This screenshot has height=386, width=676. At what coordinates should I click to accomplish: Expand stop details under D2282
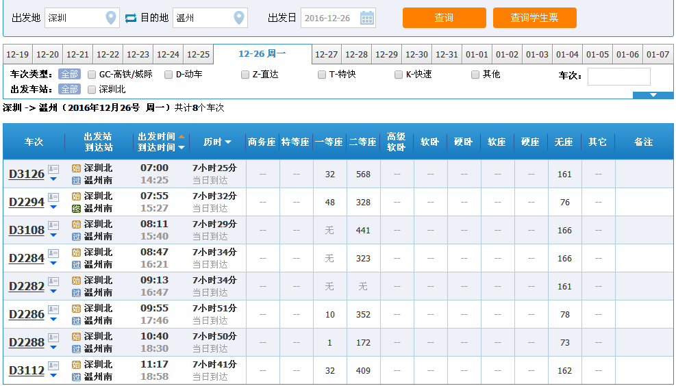(53, 291)
